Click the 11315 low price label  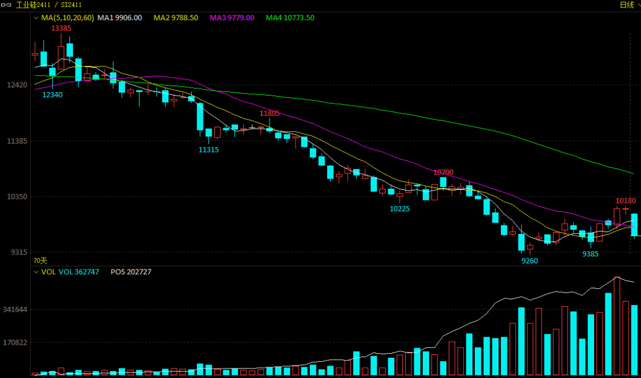[208, 150]
